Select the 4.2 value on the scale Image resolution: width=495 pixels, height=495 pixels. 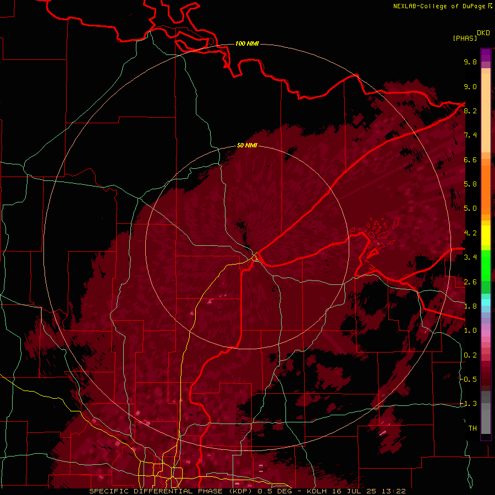[x=470, y=233]
